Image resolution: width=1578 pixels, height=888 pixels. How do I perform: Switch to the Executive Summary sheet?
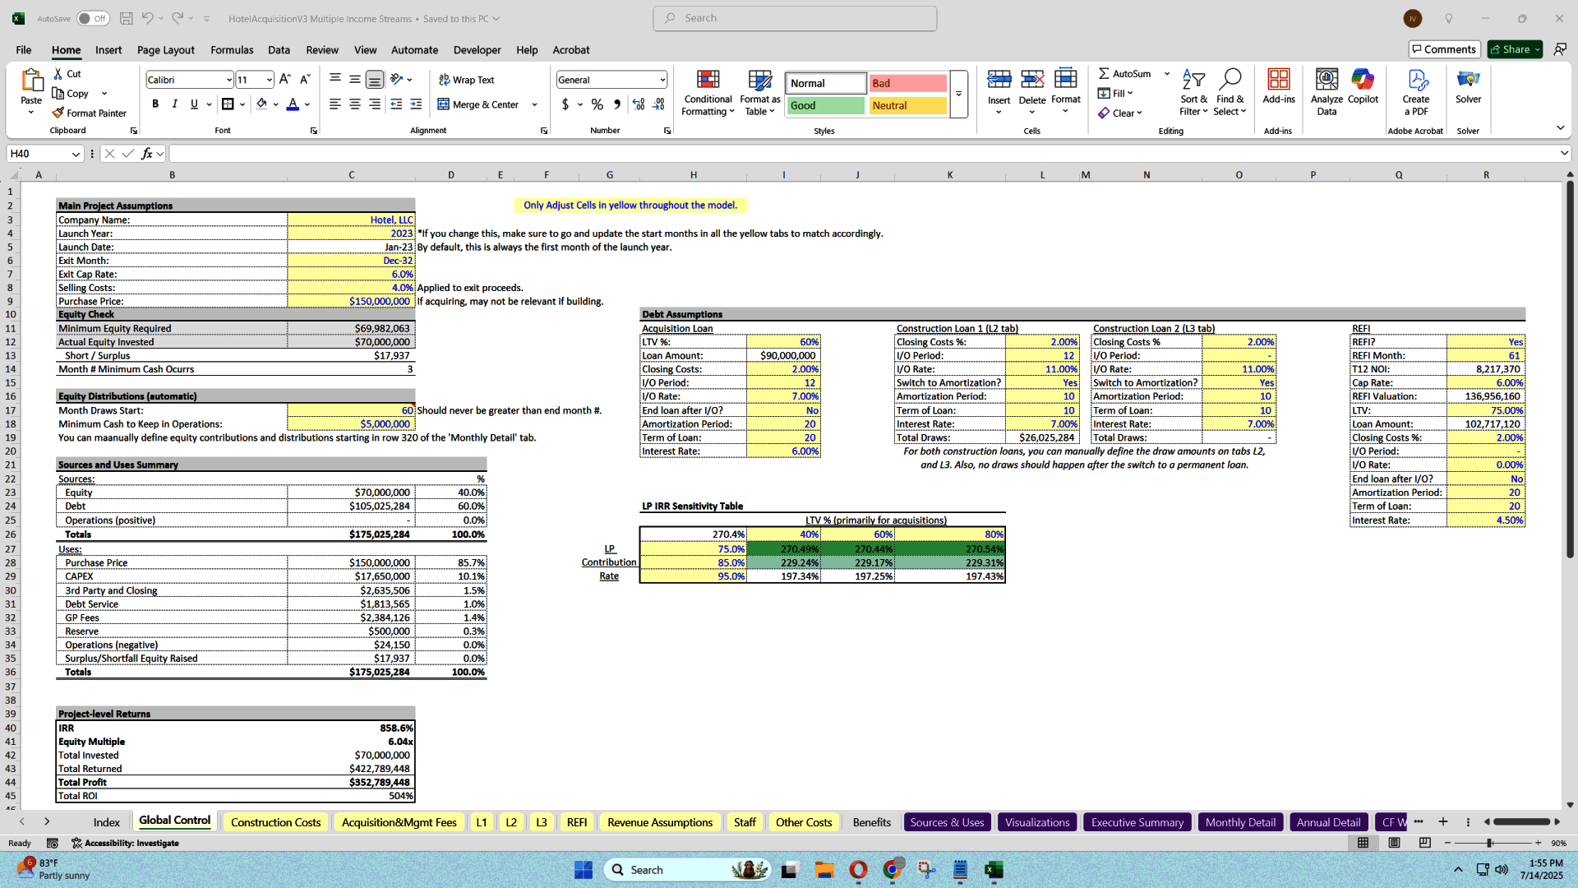pos(1137,822)
